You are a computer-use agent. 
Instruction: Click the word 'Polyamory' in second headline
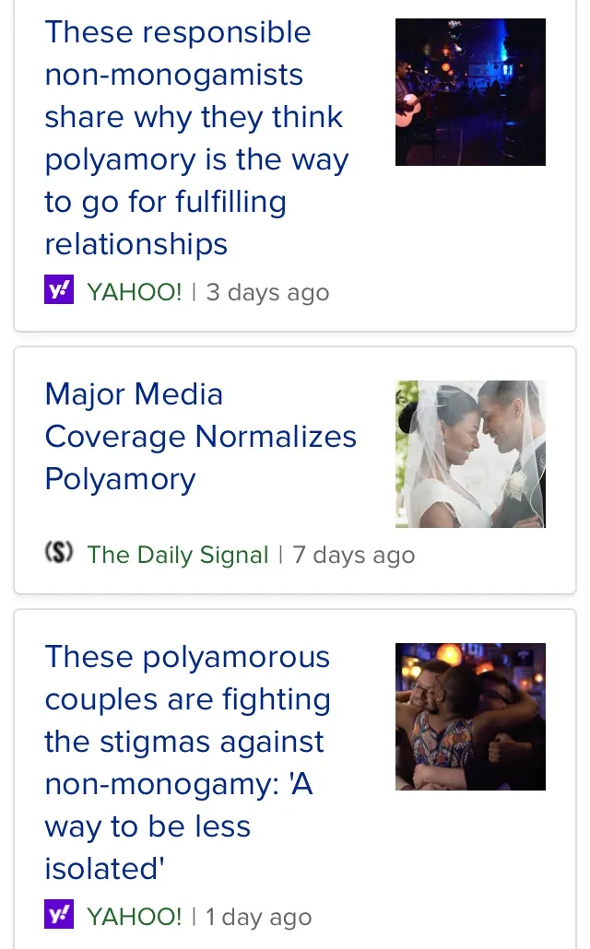click(121, 480)
